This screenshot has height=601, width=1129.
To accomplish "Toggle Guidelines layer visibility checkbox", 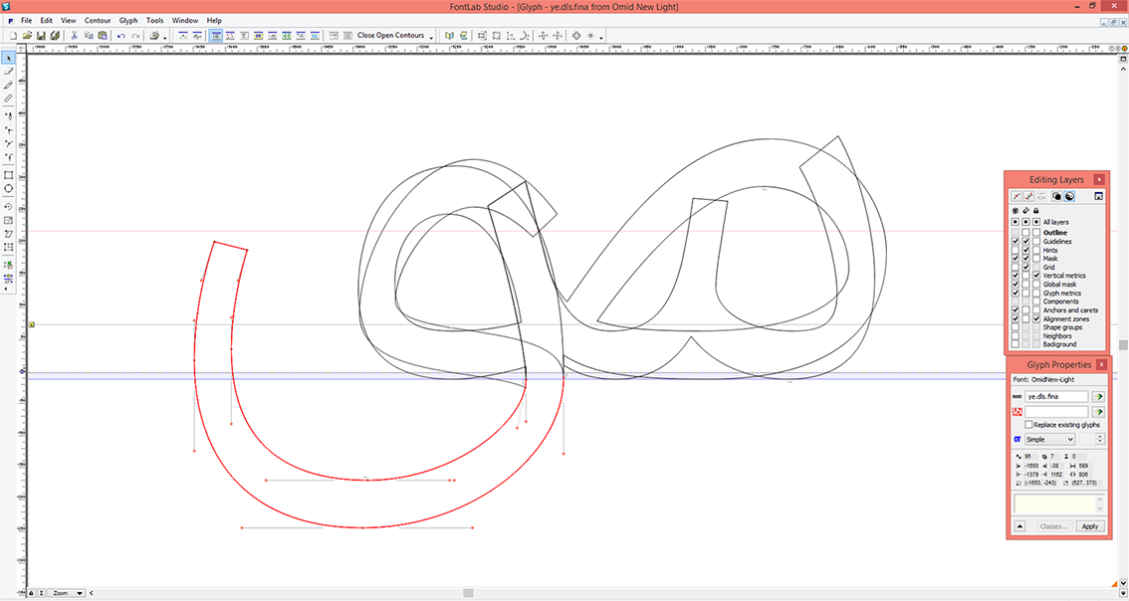I will coord(1016,242).
